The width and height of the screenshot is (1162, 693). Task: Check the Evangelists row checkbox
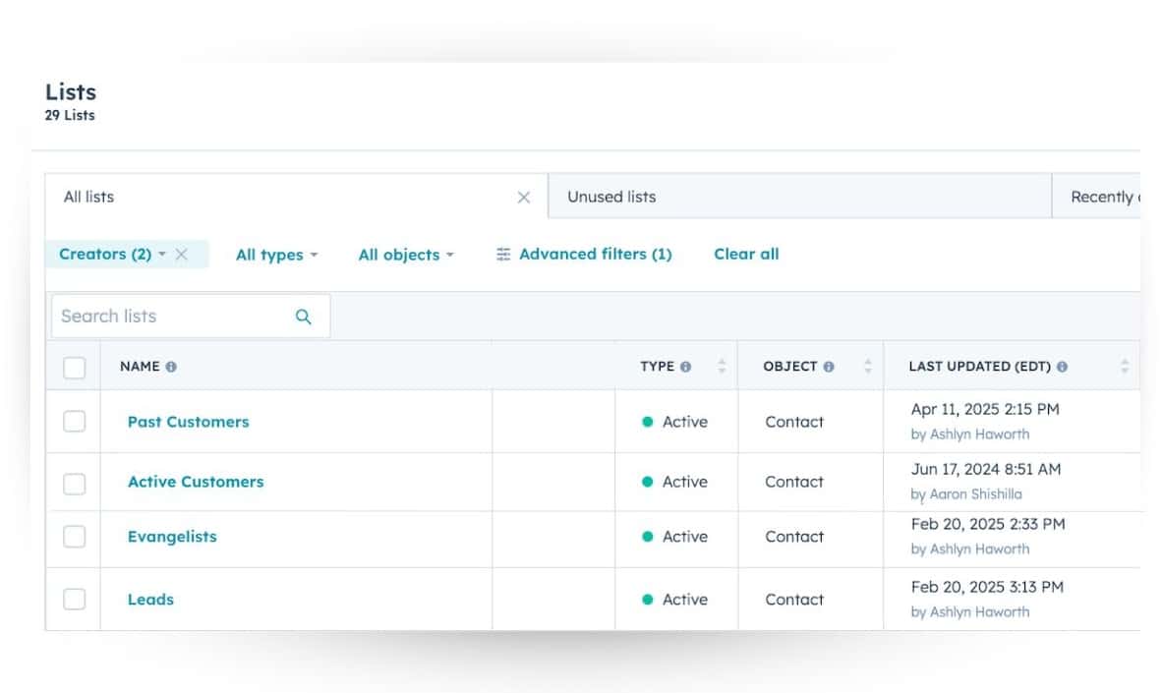click(x=74, y=537)
